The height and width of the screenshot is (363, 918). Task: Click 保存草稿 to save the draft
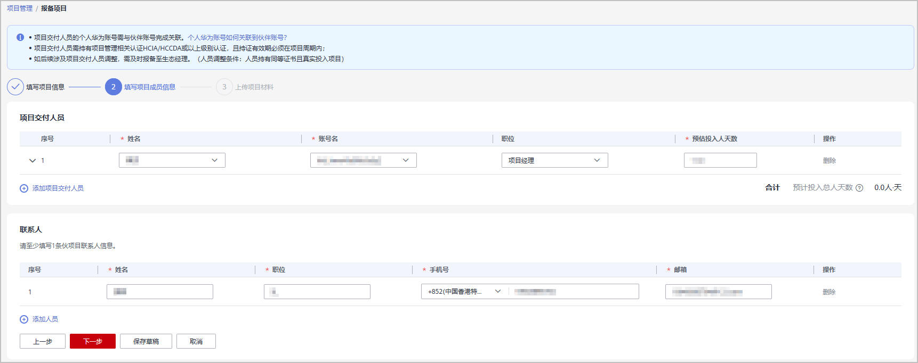(146, 341)
